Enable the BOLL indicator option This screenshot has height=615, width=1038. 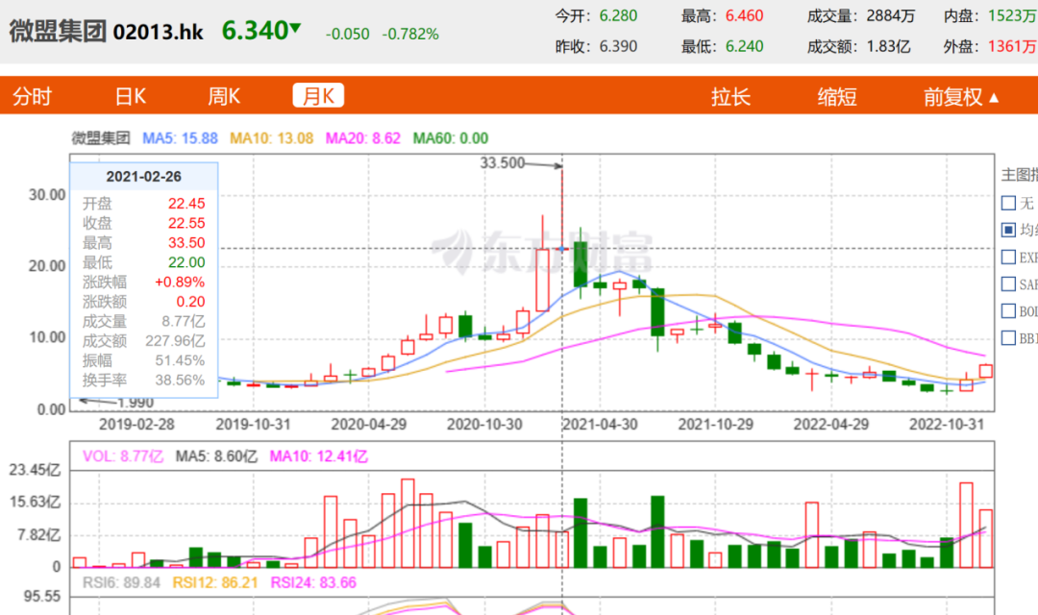point(1008,310)
